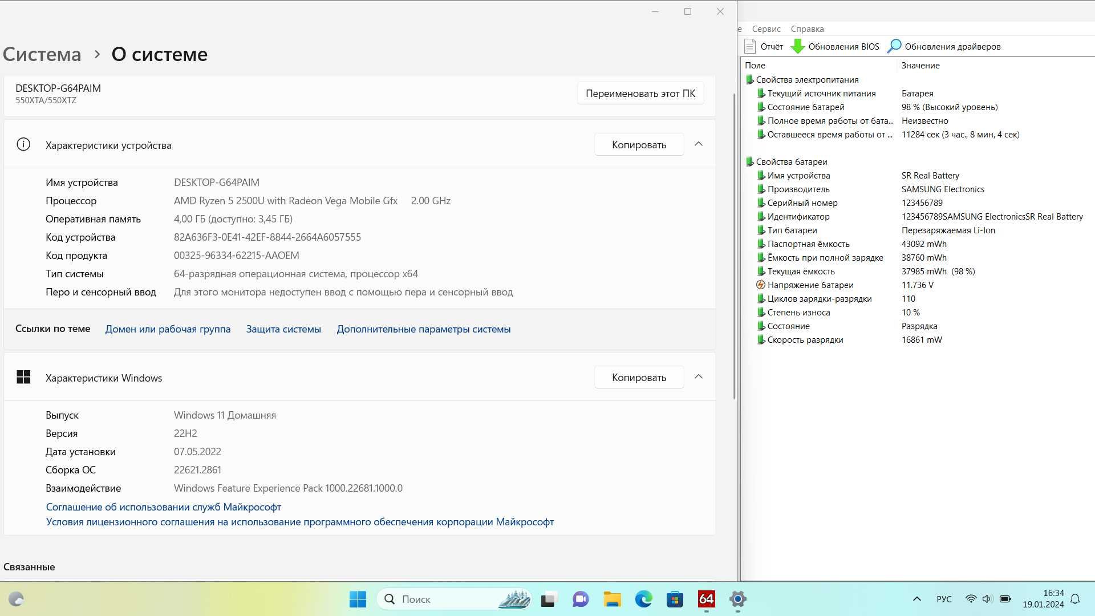Viewport: 1095px width, 616px height.
Task: Open the Сервис menu in AIDA64
Action: (766, 29)
